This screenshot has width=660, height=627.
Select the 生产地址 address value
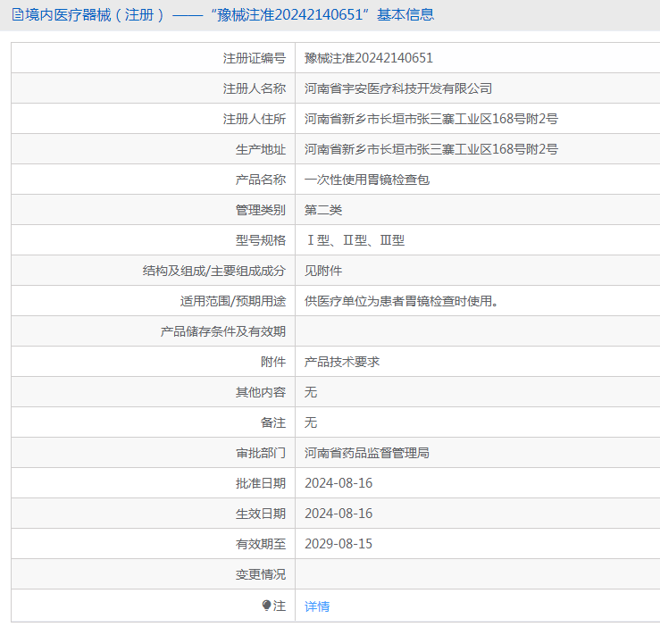tap(431, 149)
